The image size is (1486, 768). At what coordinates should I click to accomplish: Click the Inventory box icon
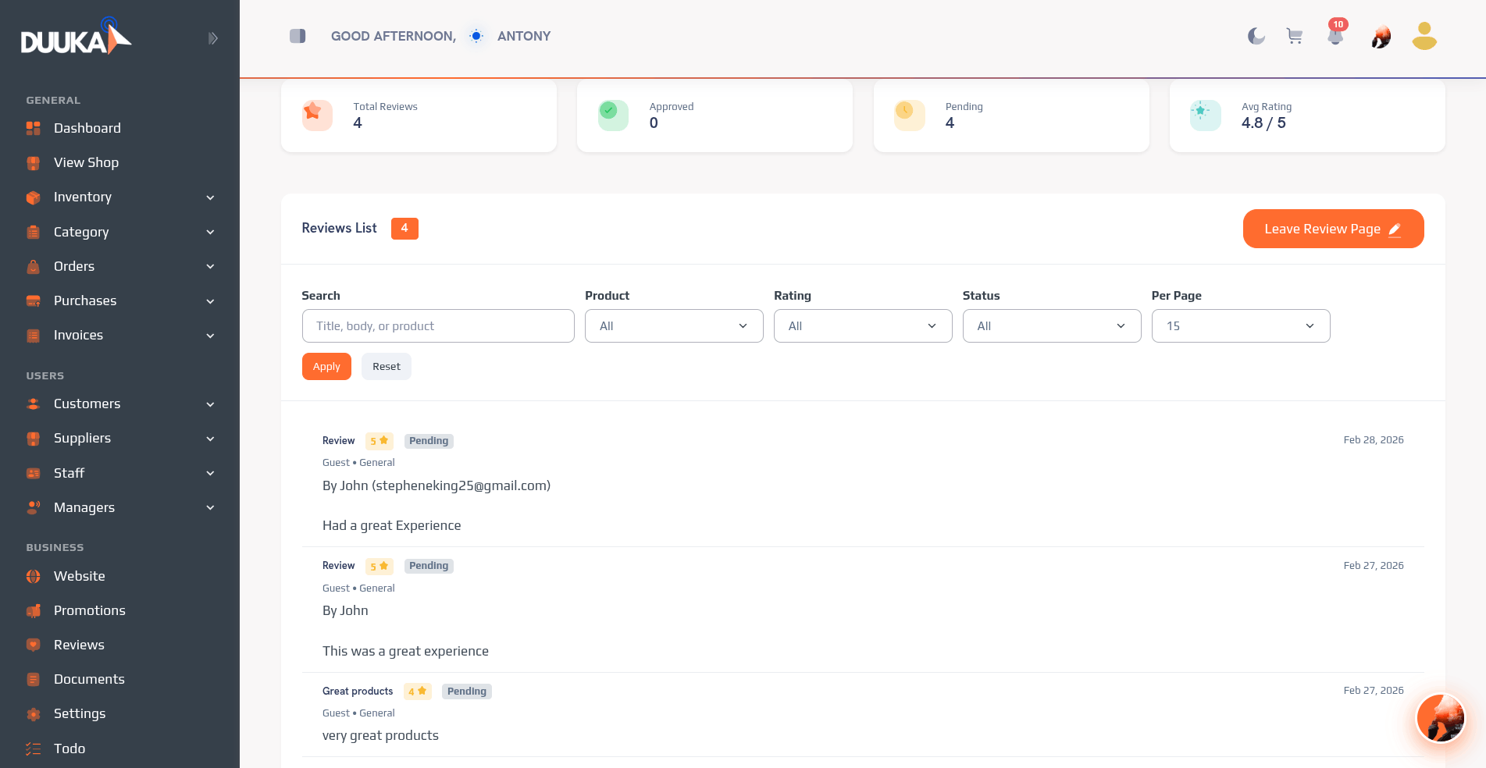point(33,197)
